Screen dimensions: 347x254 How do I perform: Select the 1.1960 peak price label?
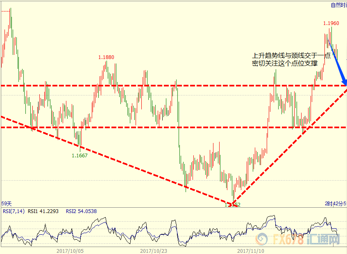331,23
